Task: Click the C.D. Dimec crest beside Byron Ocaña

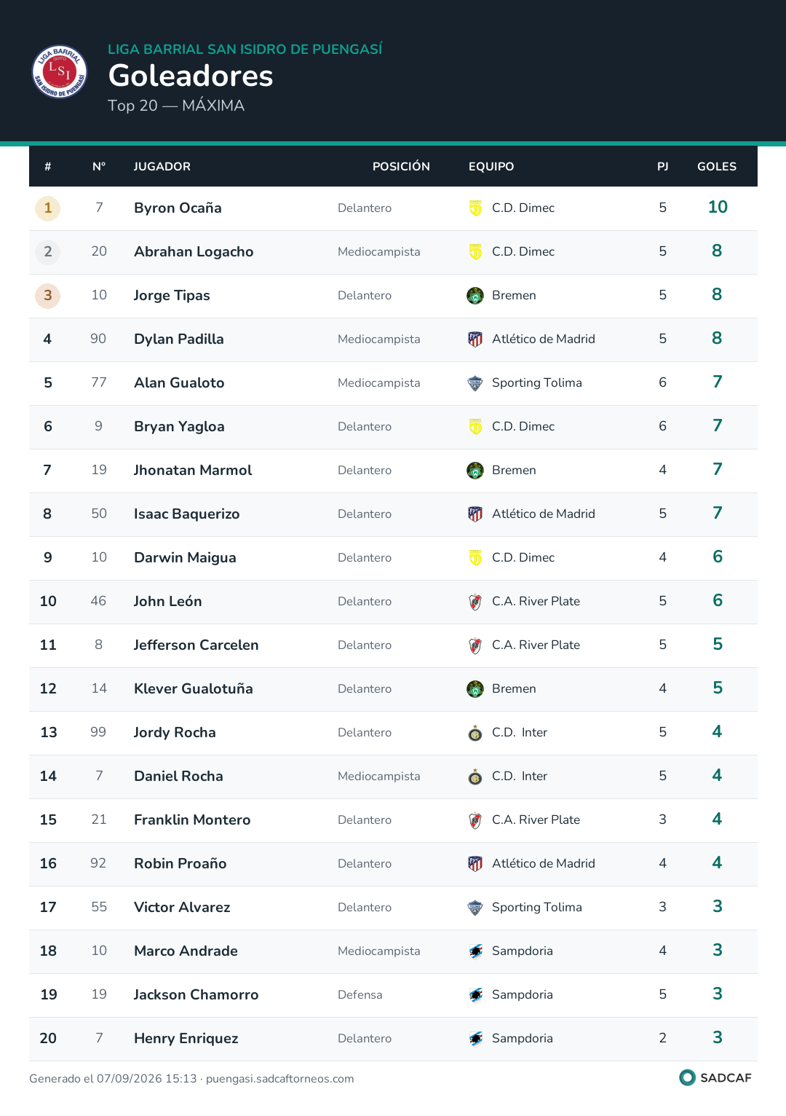Action: 475,208
